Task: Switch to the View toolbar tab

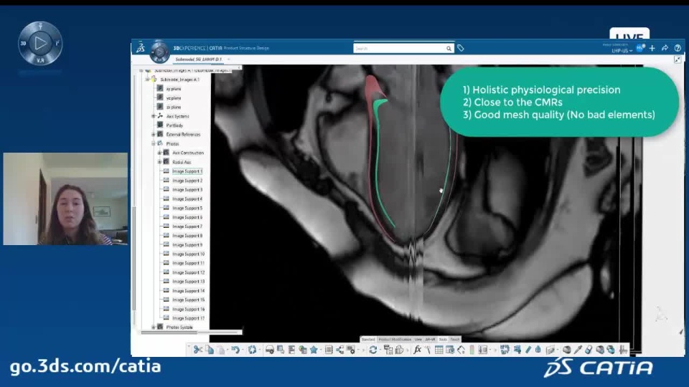Action: click(418, 340)
